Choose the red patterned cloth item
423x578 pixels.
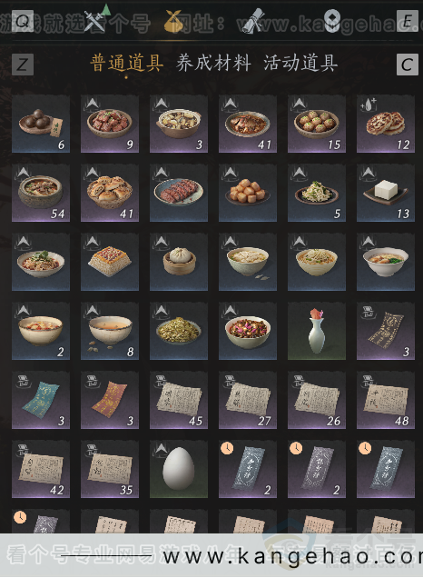tap(110, 400)
